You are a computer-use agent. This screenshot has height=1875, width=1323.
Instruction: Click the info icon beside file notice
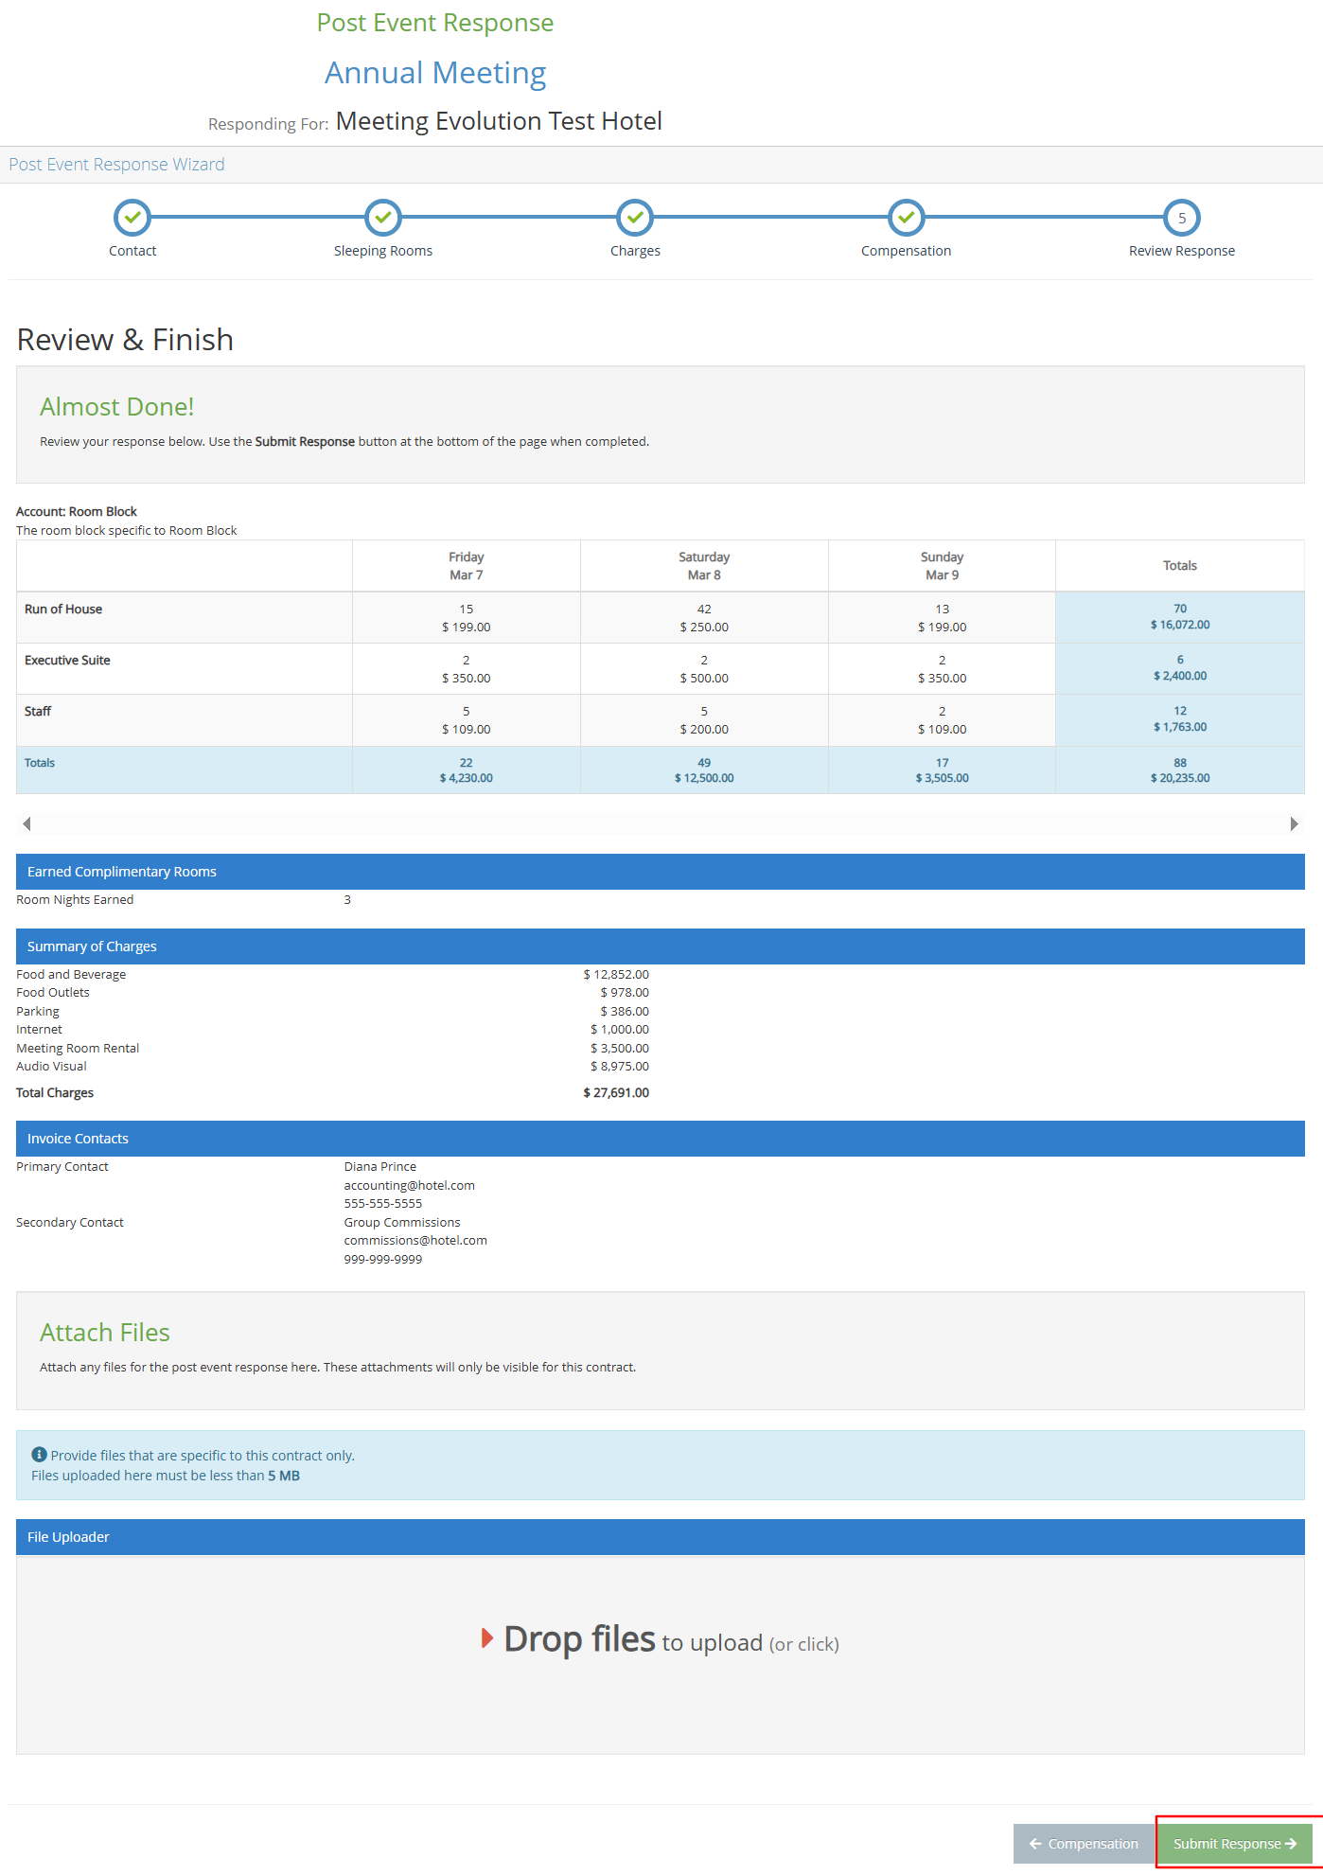point(39,1455)
